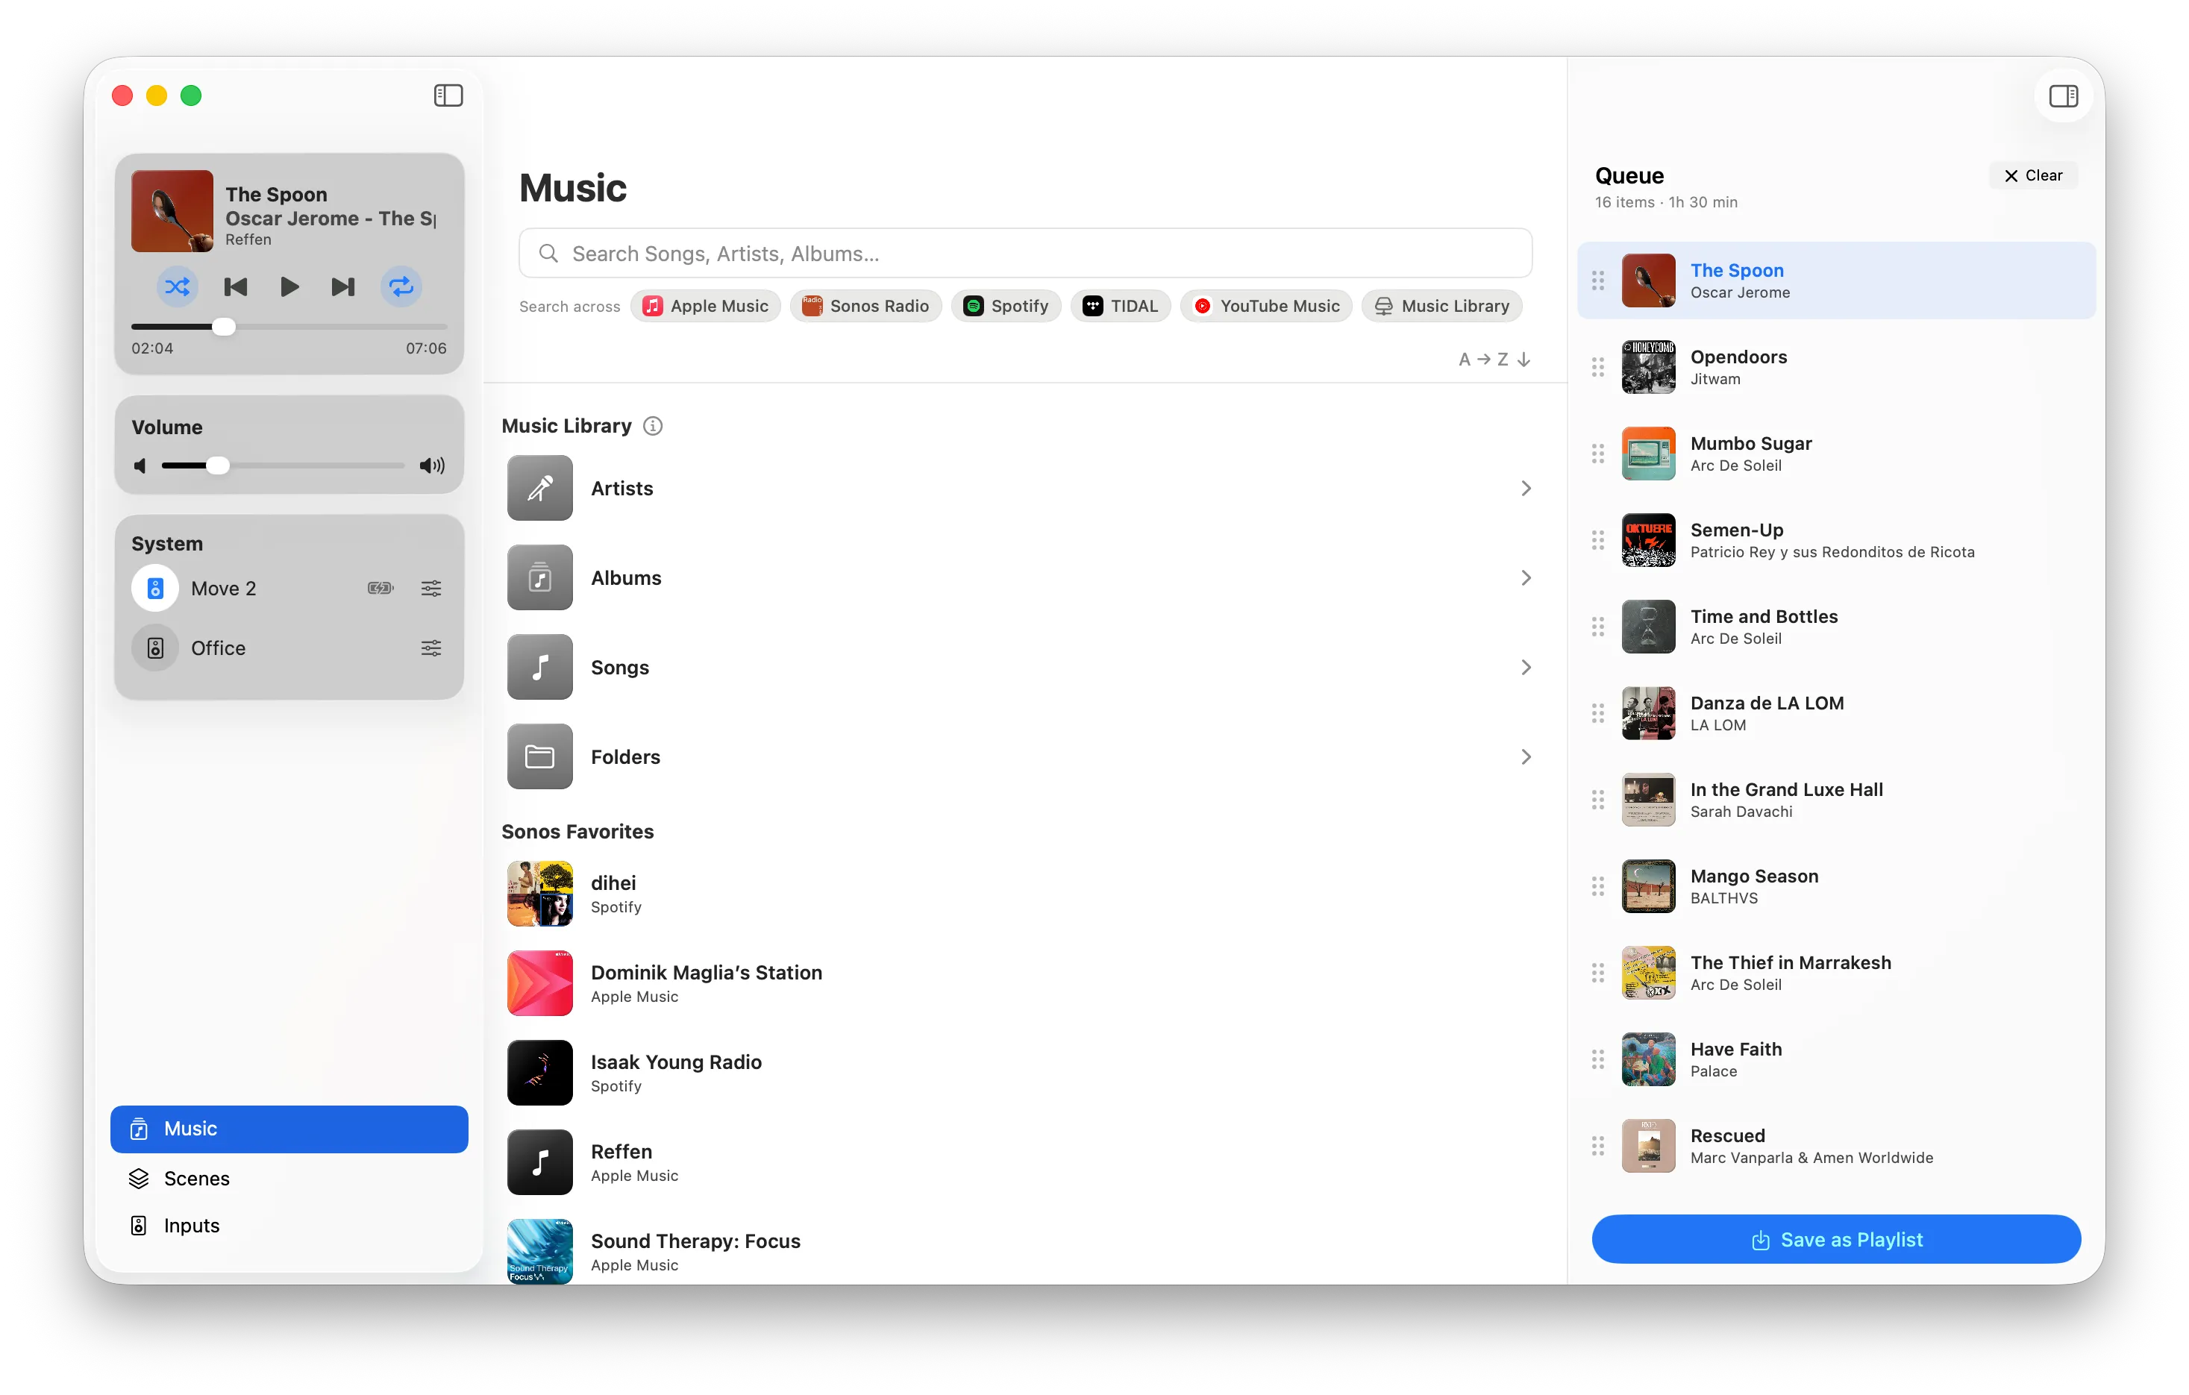Screen dimensions: 2189x1395
Task: Toggle repeat mode
Action: pyautogui.click(x=401, y=287)
